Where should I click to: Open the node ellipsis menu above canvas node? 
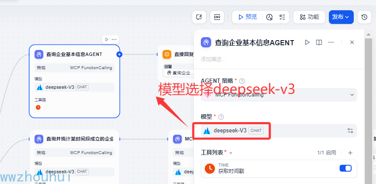(114, 39)
